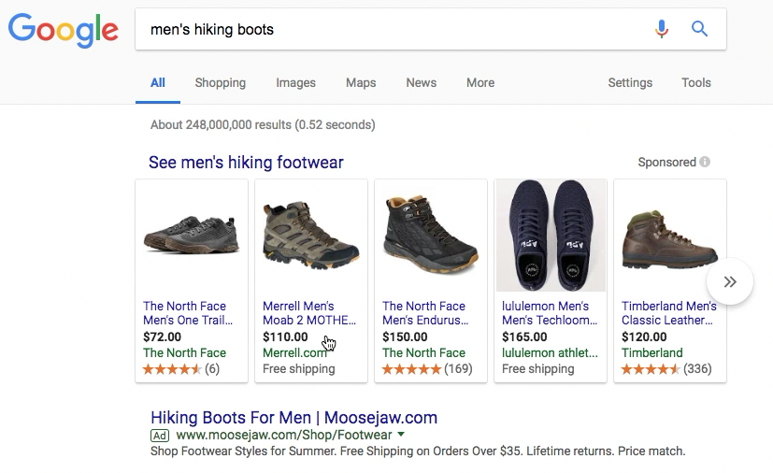This screenshot has width=773, height=473.
Task: Open the Settings menu
Action: click(x=630, y=83)
